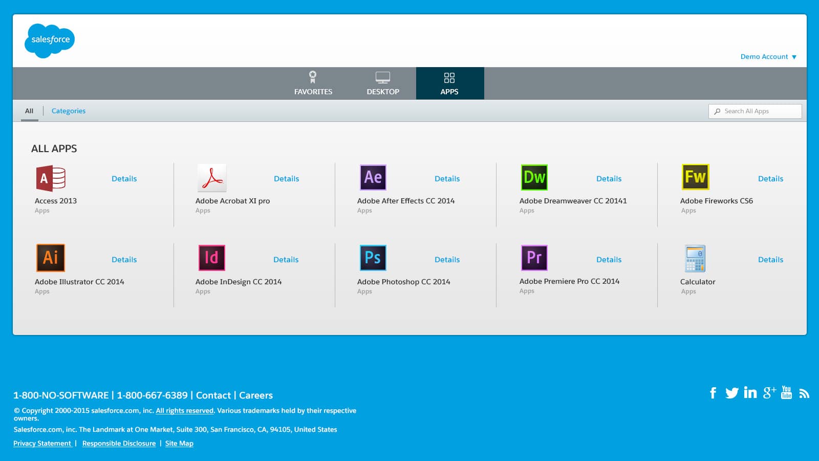Screen dimensions: 819x461
Task: Open the Contact footer link
Action: (x=213, y=395)
